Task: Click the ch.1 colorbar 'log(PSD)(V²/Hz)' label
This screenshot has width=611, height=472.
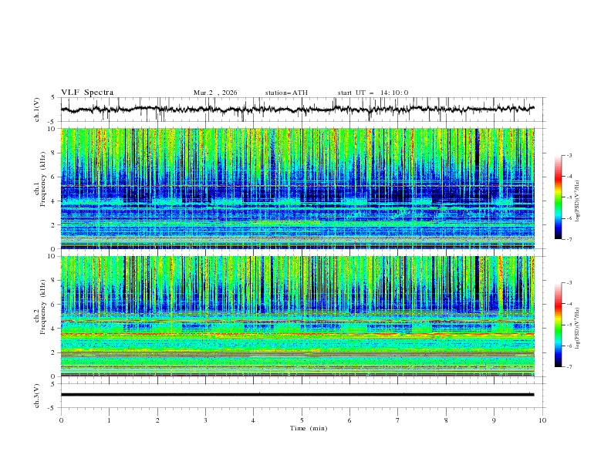Action: (x=578, y=201)
